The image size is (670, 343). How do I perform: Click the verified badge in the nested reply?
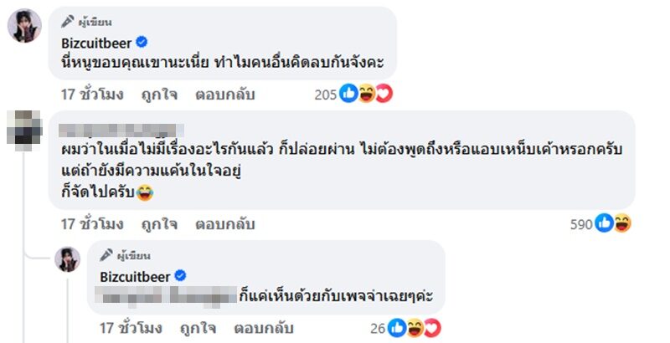[x=178, y=275]
